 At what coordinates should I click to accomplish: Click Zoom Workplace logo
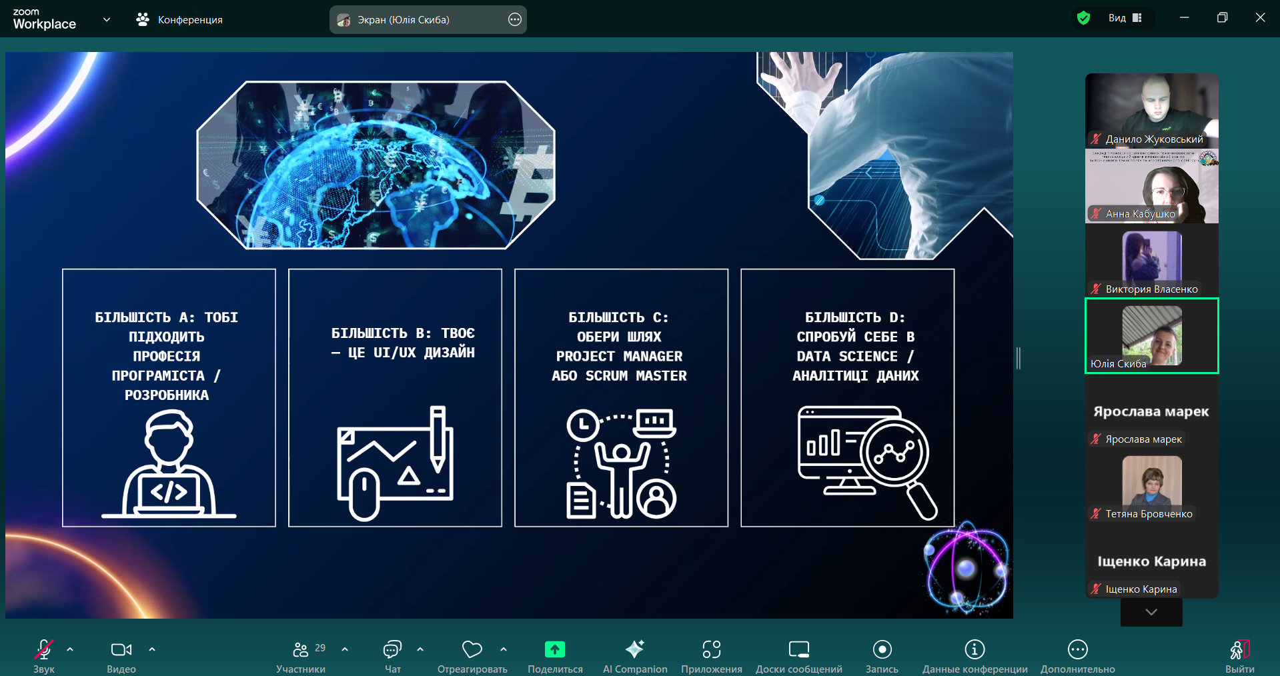coord(44,19)
